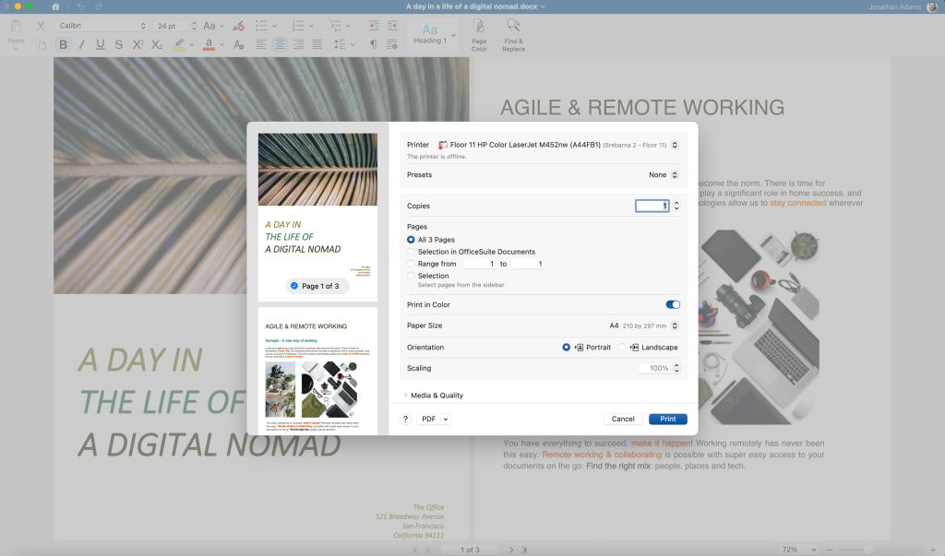Click the help question mark button
The height and width of the screenshot is (556, 945).
point(405,419)
